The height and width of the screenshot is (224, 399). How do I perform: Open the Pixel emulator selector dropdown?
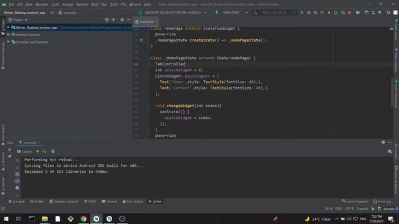click(274, 12)
